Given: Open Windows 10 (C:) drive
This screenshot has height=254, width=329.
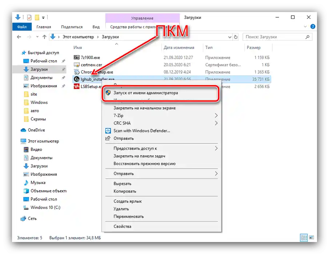Looking at the screenshot, I should point(42,207).
